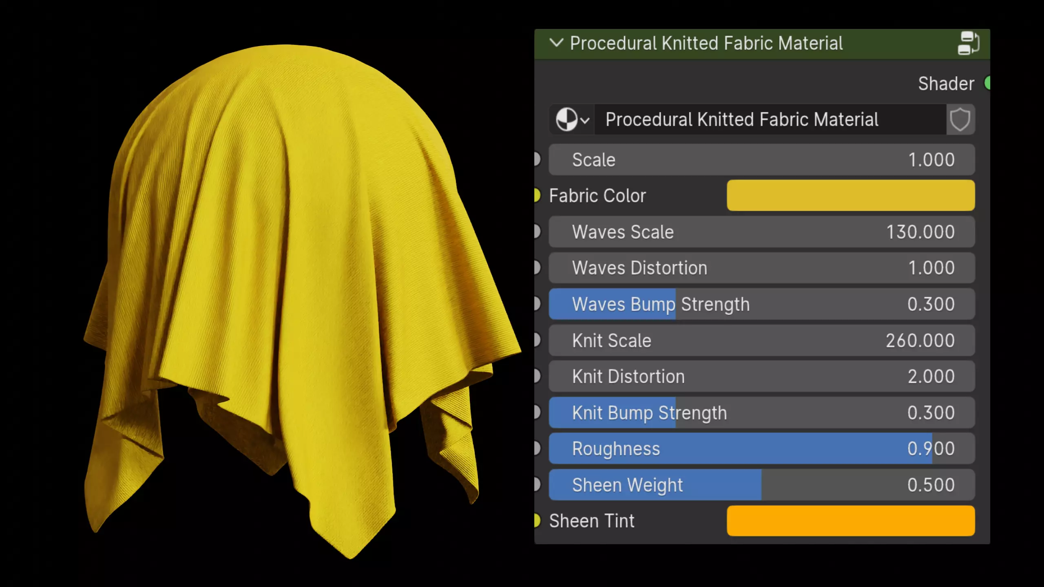
Task: Open the Sheen Tint orange swatch
Action: [850, 521]
